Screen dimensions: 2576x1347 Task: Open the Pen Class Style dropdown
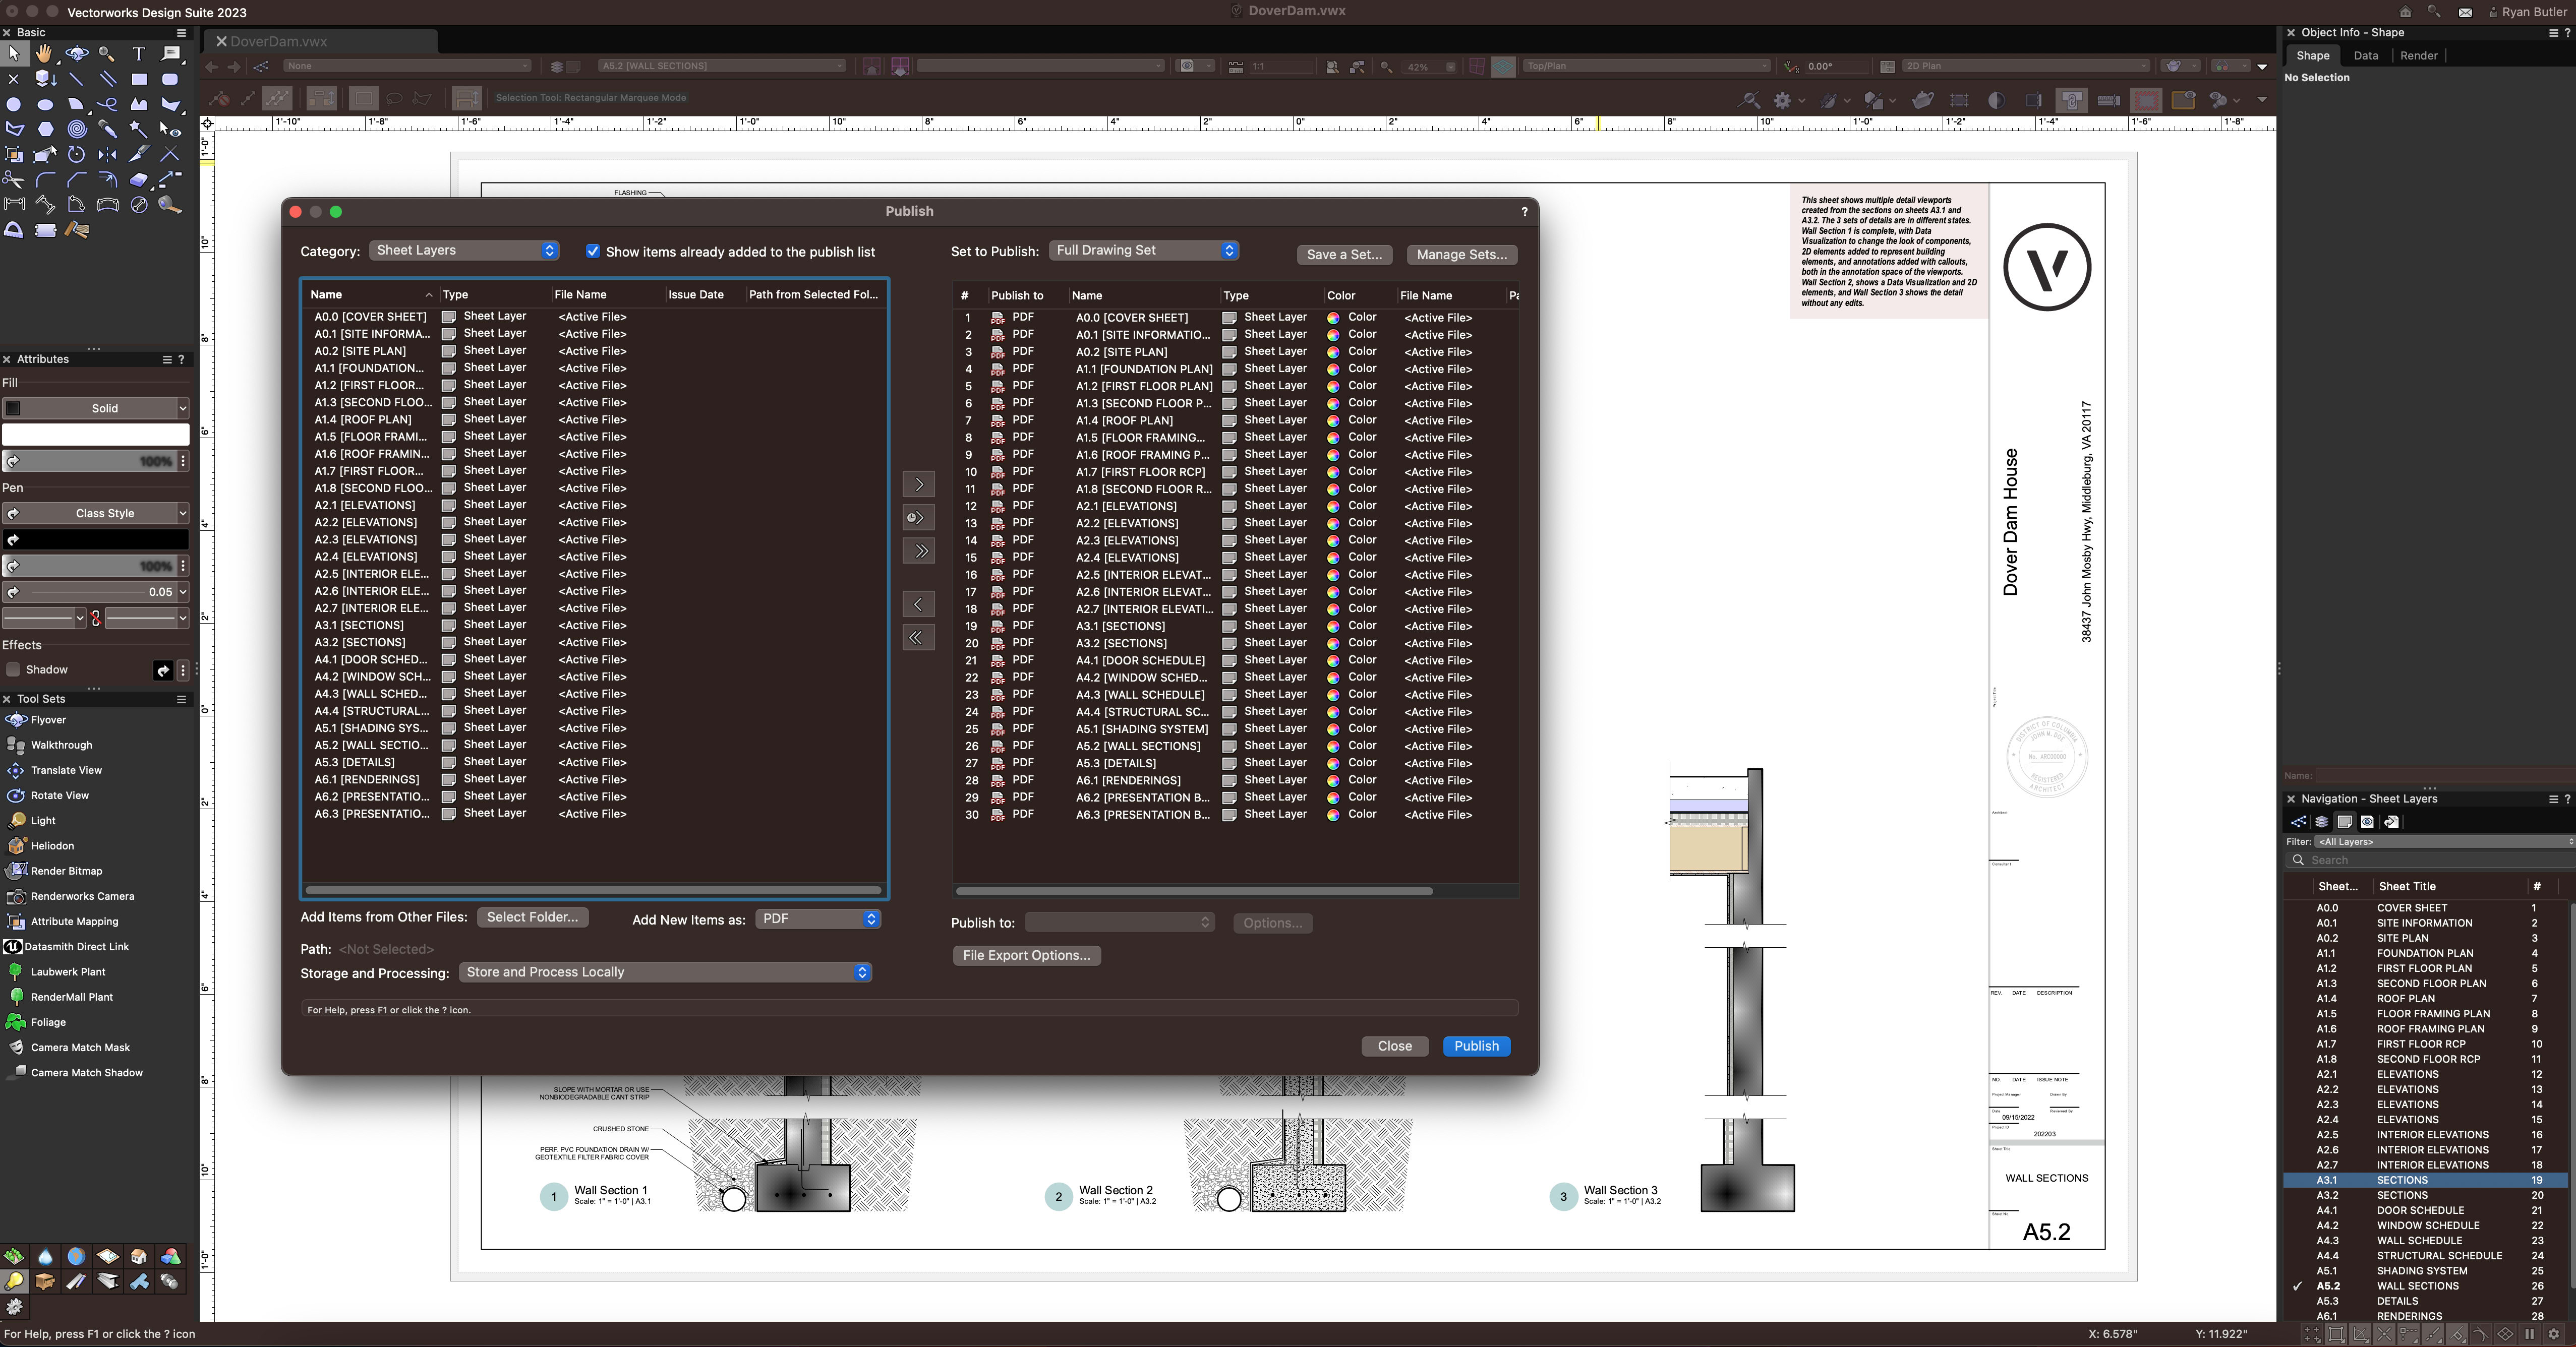click(95, 514)
